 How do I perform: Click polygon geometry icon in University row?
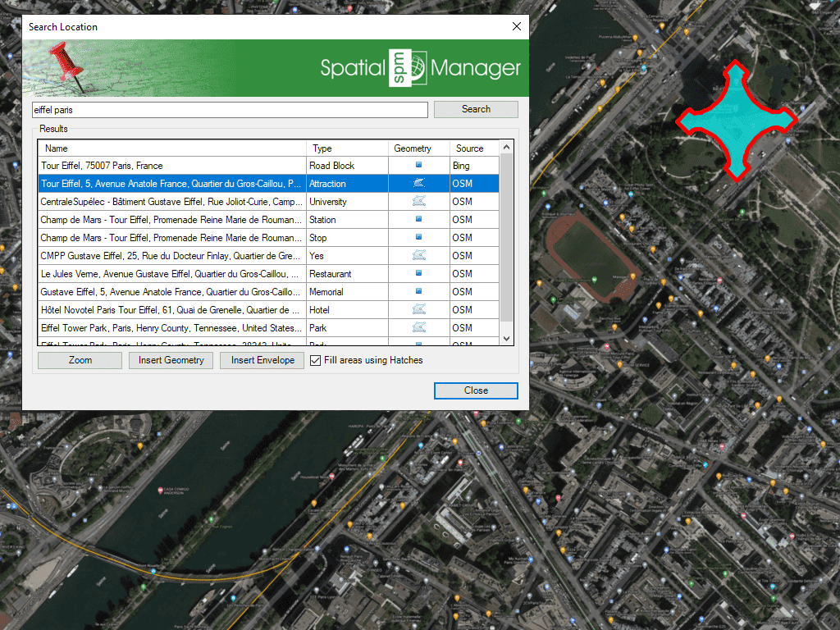[418, 202]
